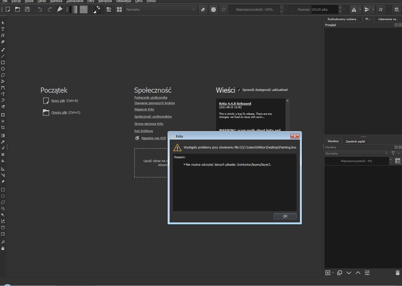Adjust the Nieprzezroczystość 100% slider in the toolbar
Image resolution: width=402 pixels, height=286 pixels.
(x=254, y=9)
